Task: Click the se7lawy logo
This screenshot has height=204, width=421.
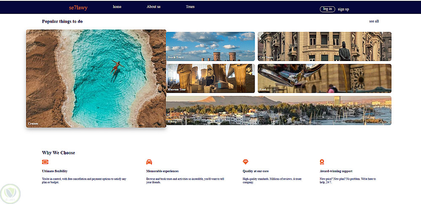Action: click(x=78, y=8)
